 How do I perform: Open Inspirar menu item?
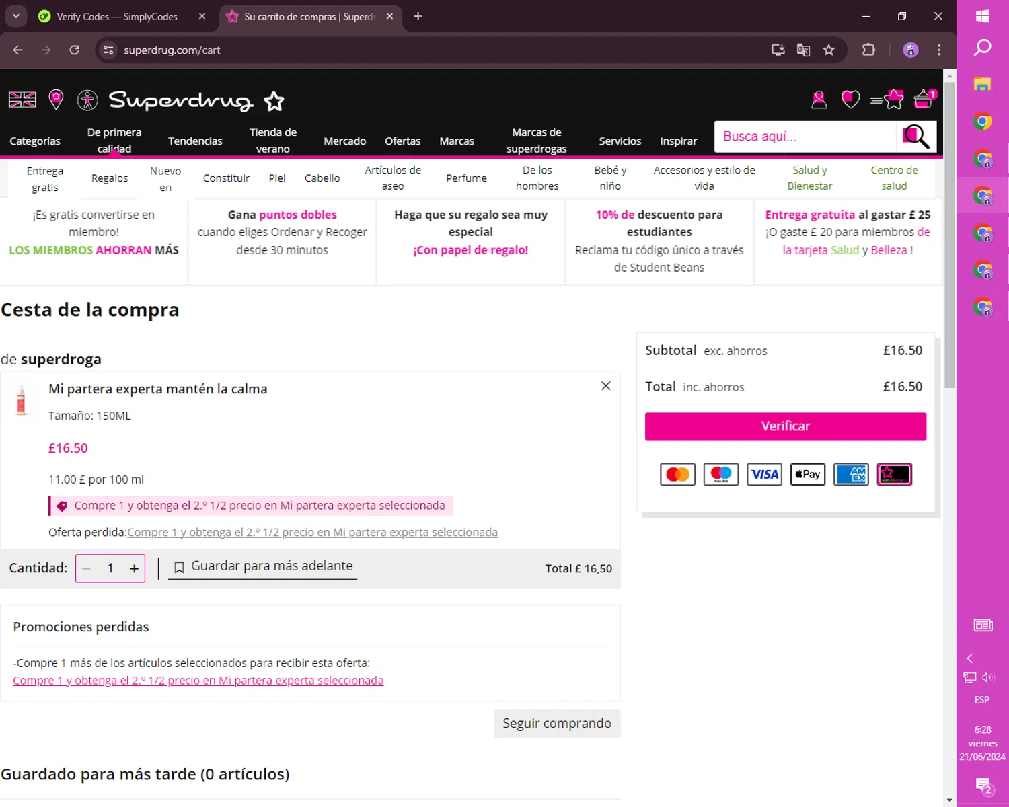pos(678,141)
